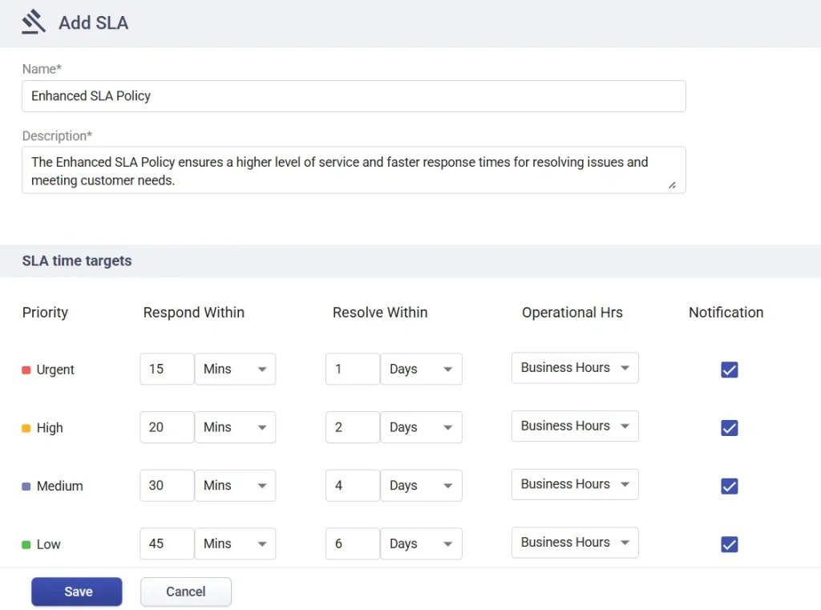Toggle the High priority notification checkbox

tap(729, 428)
